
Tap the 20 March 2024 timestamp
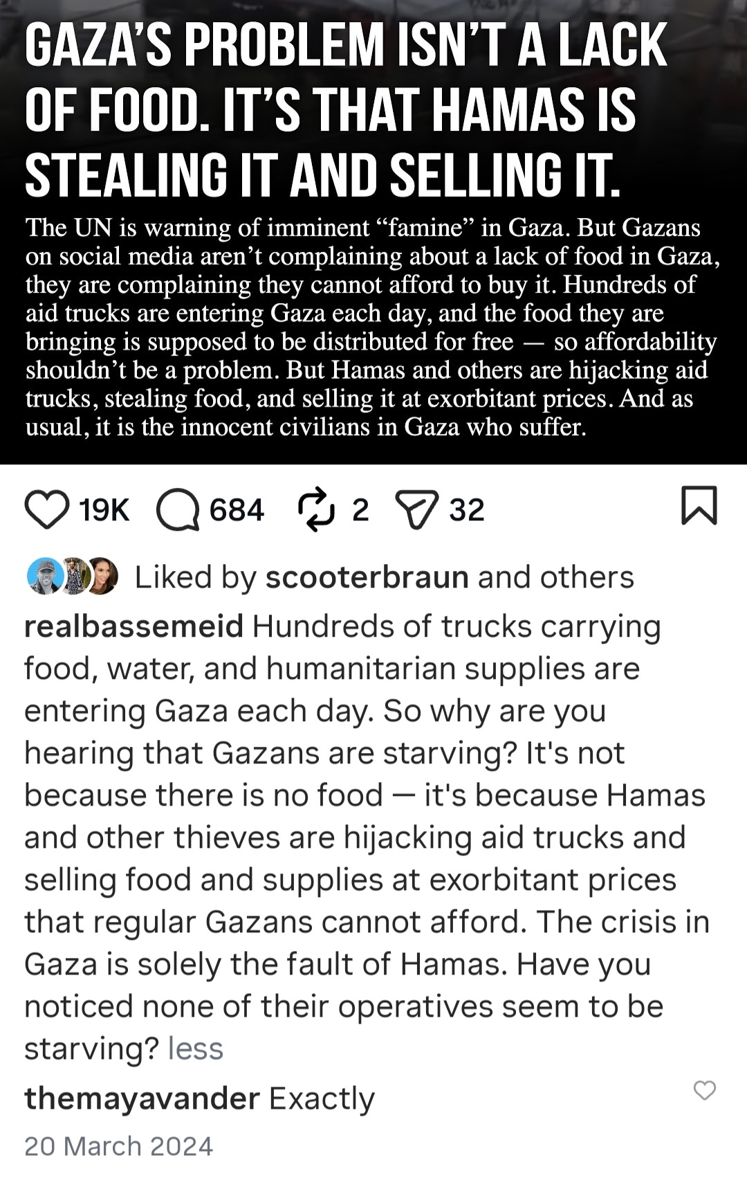pyautogui.click(x=118, y=1146)
